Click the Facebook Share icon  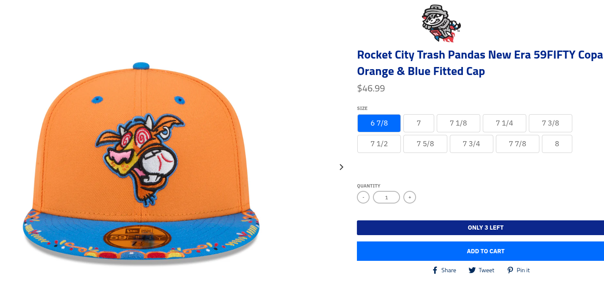point(435,270)
